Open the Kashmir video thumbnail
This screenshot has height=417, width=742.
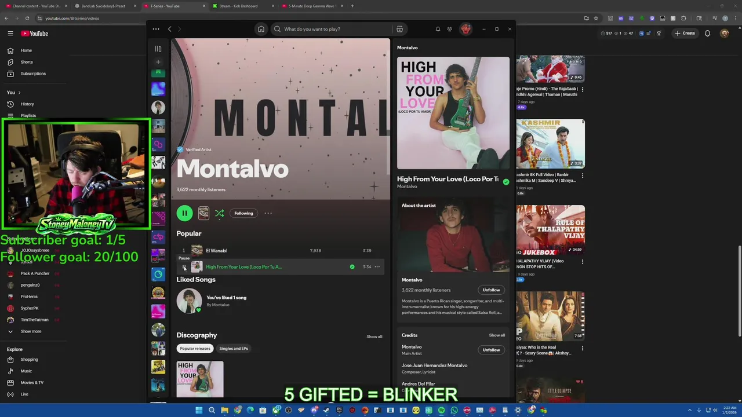(x=551, y=144)
